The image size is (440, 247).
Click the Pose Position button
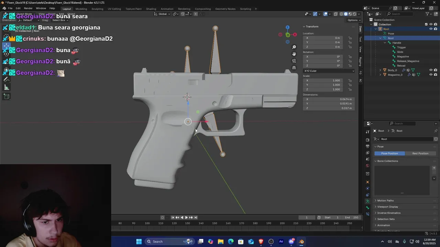click(389, 153)
